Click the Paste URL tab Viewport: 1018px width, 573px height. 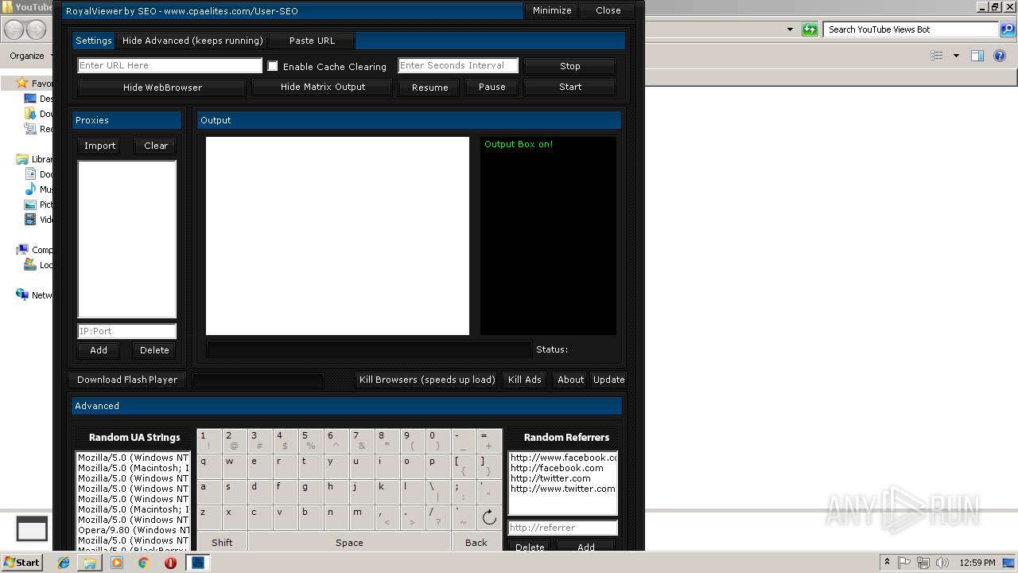point(312,41)
